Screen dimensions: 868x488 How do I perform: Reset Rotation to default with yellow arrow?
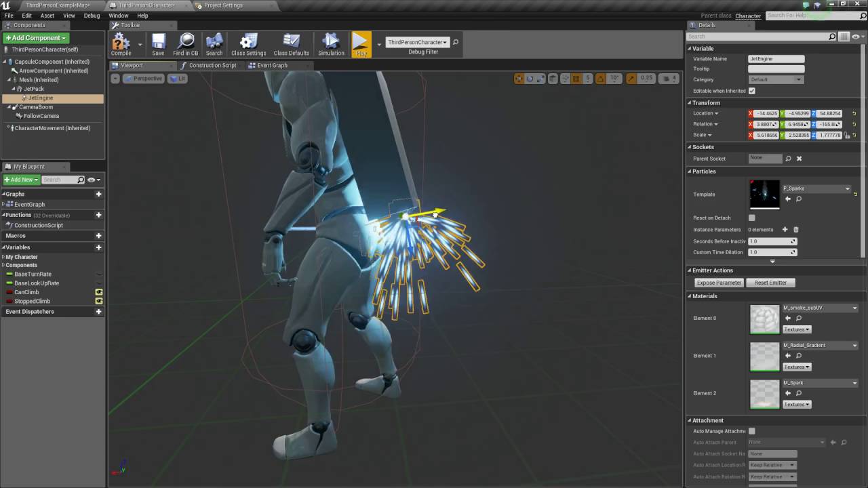[854, 124]
